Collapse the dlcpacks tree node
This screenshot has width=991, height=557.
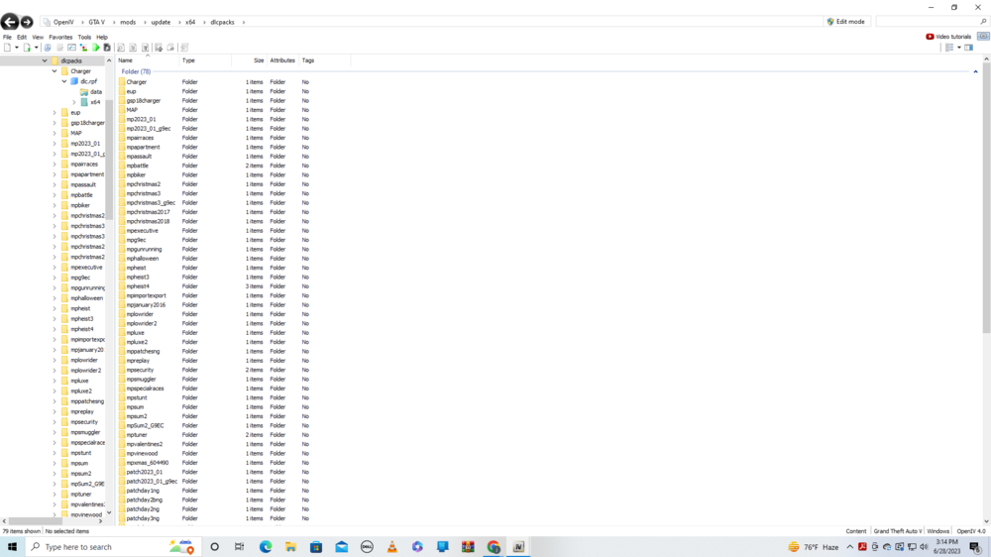point(45,60)
